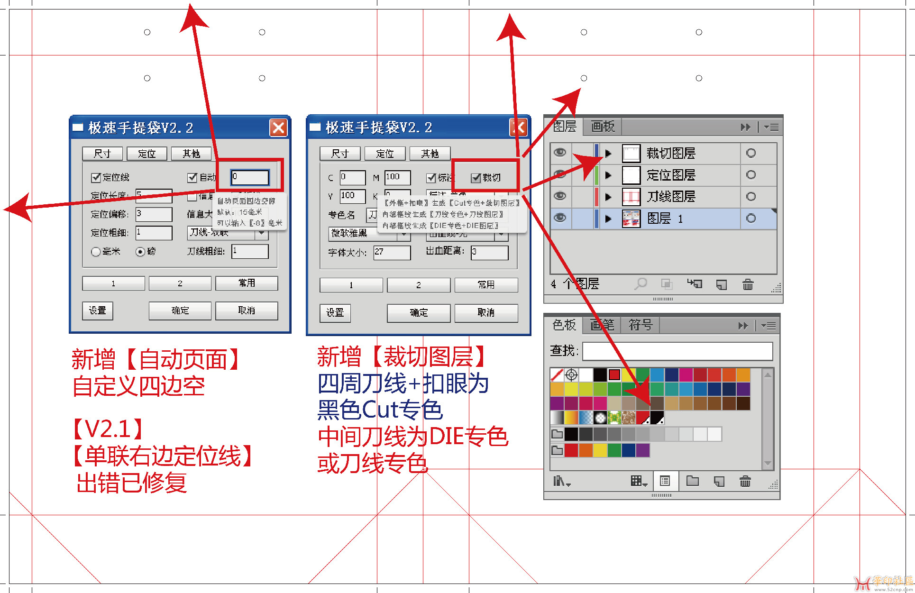
Task: Open Swatches panel flyout menu icon
Action: pyautogui.click(x=769, y=326)
